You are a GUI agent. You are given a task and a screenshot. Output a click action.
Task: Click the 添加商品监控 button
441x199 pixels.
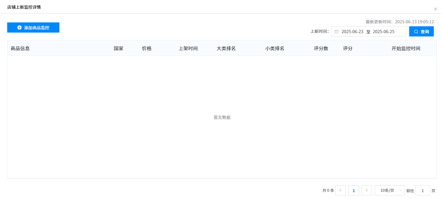point(33,27)
